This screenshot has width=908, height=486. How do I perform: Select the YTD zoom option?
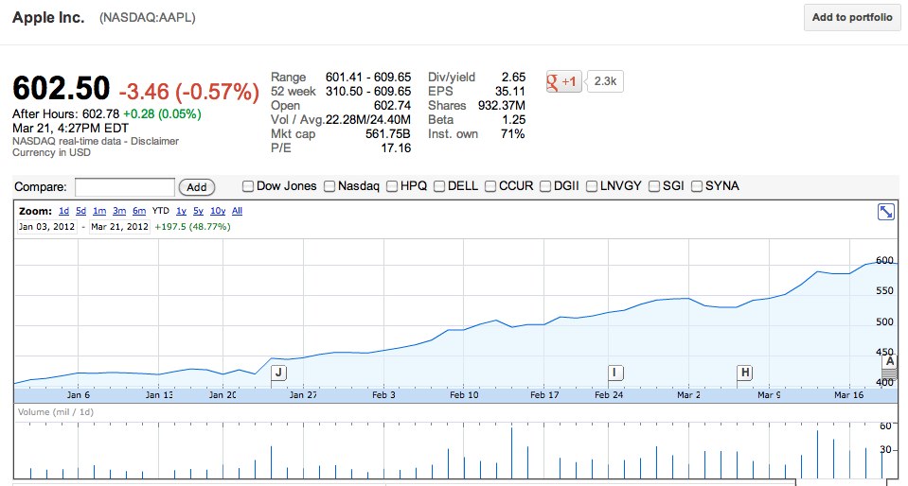click(160, 211)
